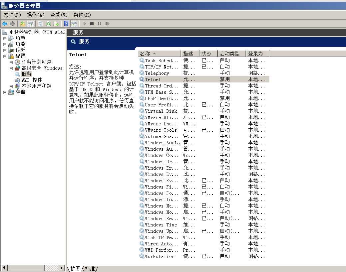Sort by the 名称 column header

tap(159, 54)
